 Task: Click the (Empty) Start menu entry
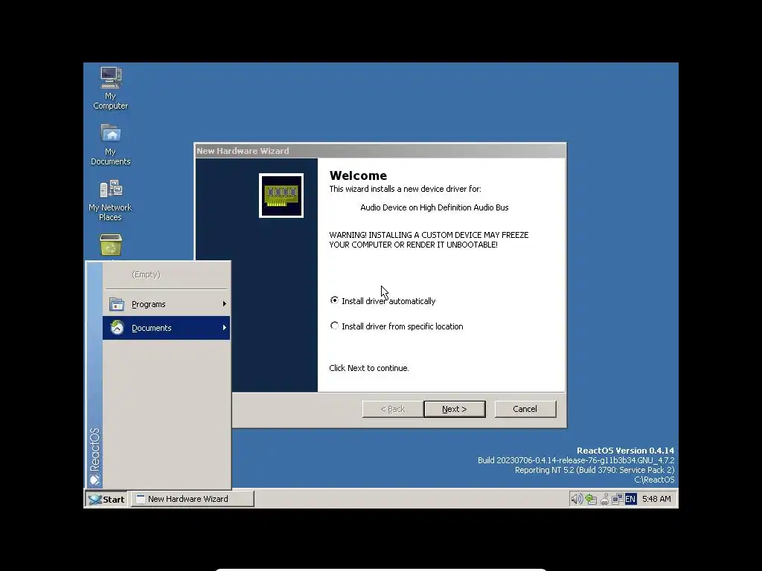click(x=147, y=274)
